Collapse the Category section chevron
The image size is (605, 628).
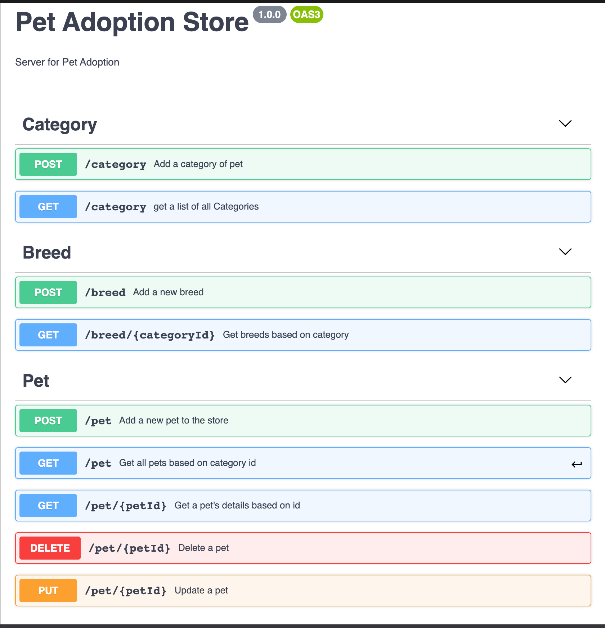(x=565, y=124)
